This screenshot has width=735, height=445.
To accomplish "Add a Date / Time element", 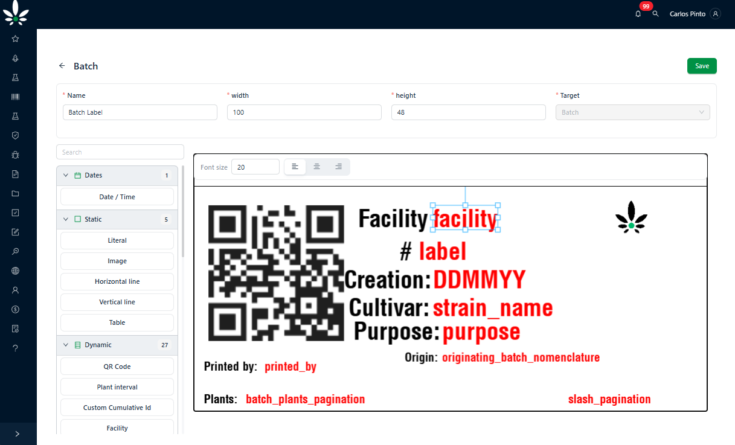I will 117,197.
